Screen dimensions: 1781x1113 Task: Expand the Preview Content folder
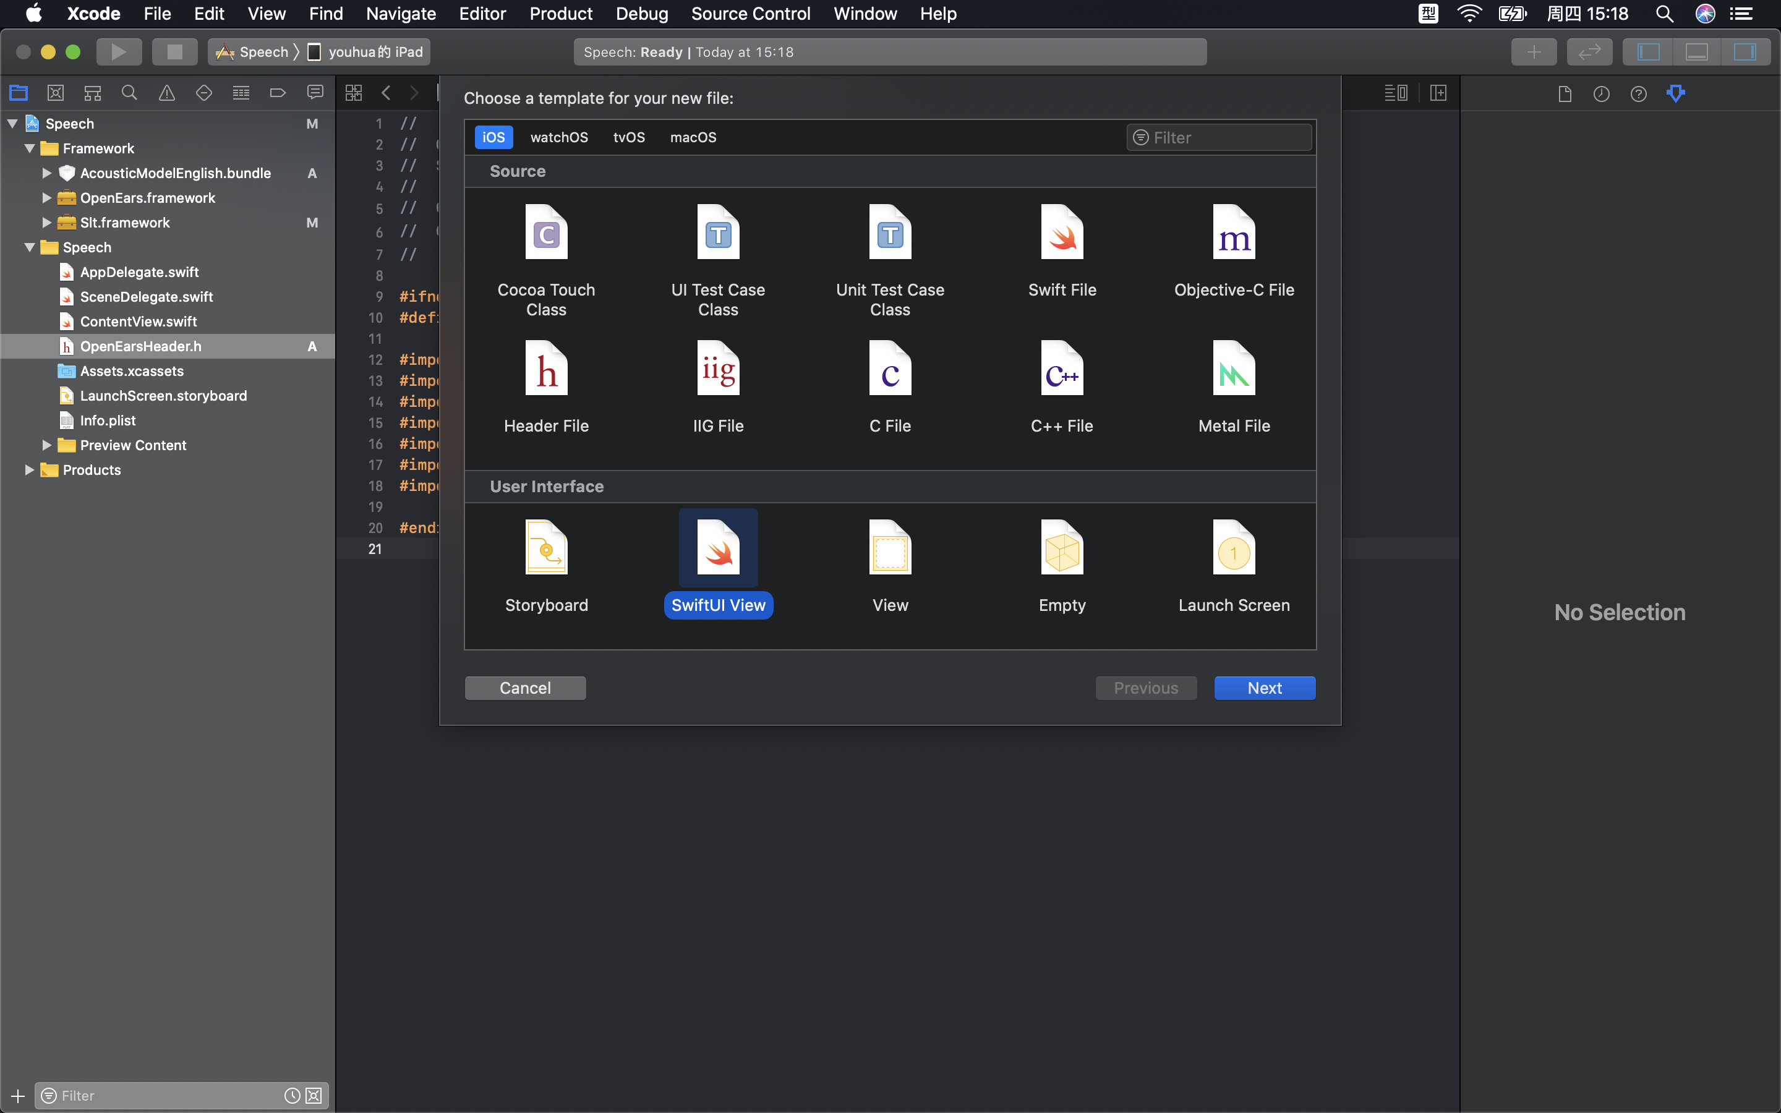46,445
